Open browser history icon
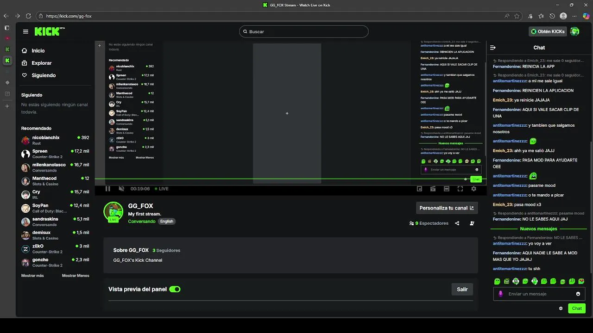 click(552, 16)
